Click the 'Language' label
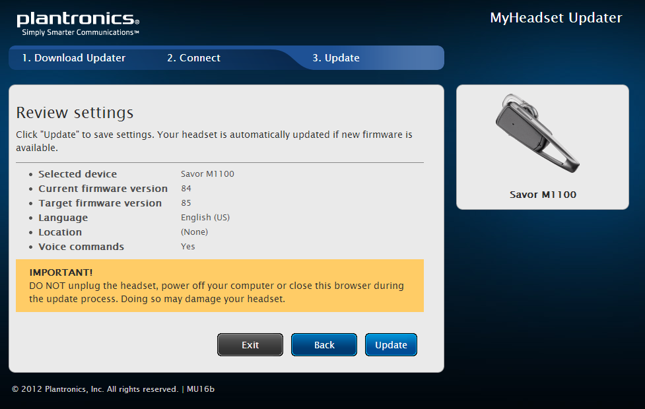This screenshot has width=645, height=409. click(63, 218)
